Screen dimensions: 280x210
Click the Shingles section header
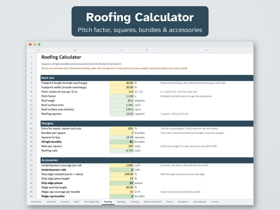point(147,124)
